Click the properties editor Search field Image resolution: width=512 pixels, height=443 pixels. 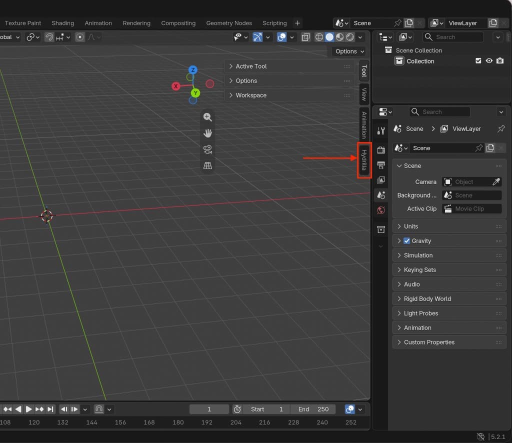[x=439, y=112]
